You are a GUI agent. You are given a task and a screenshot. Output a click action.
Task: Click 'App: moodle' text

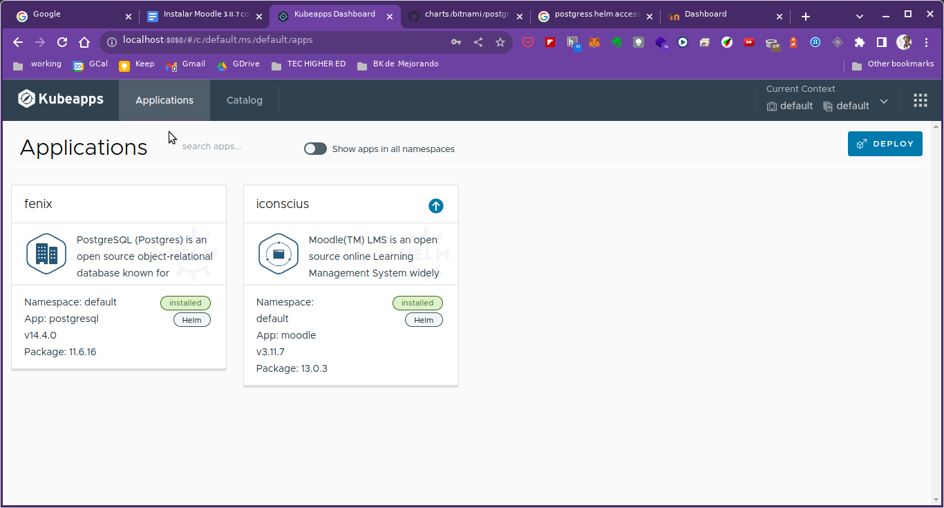point(286,335)
